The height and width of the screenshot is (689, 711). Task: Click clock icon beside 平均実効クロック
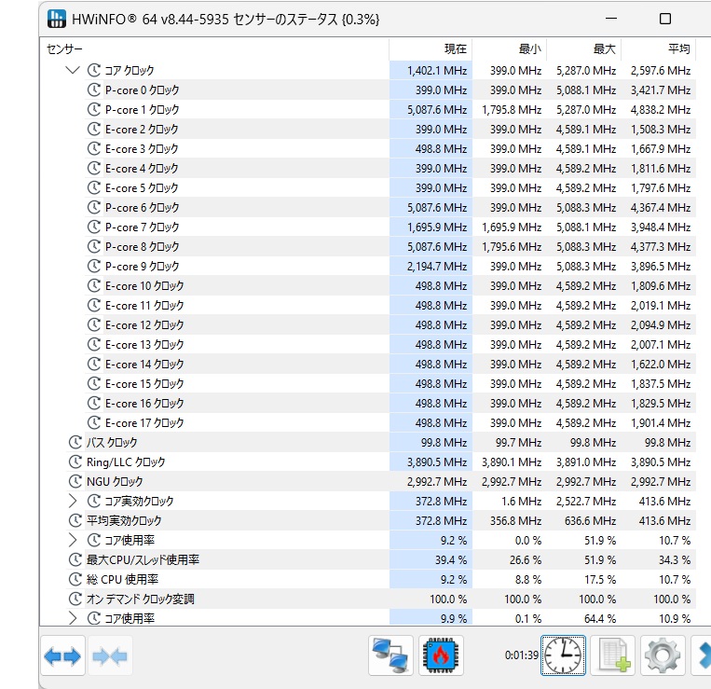75,520
